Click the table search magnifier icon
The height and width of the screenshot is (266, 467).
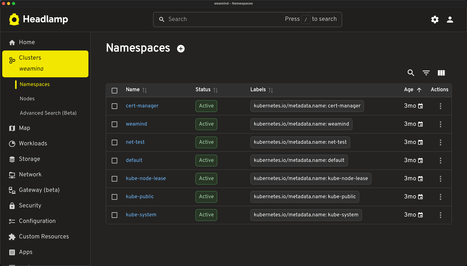[x=411, y=73]
